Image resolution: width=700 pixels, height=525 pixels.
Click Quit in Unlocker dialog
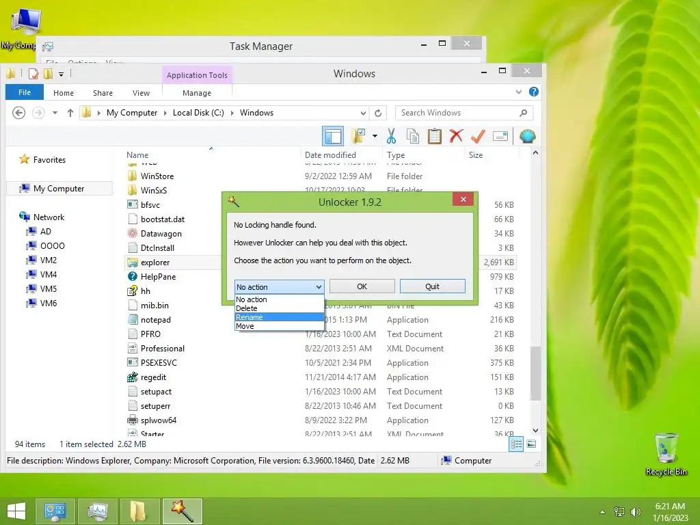tap(432, 286)
